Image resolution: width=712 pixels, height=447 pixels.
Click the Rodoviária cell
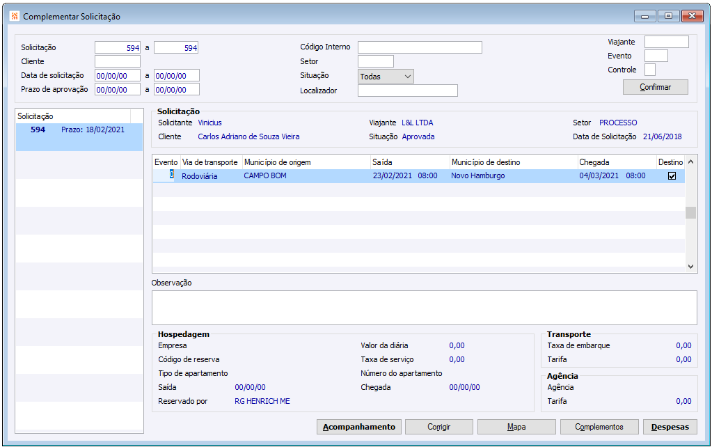200,176
